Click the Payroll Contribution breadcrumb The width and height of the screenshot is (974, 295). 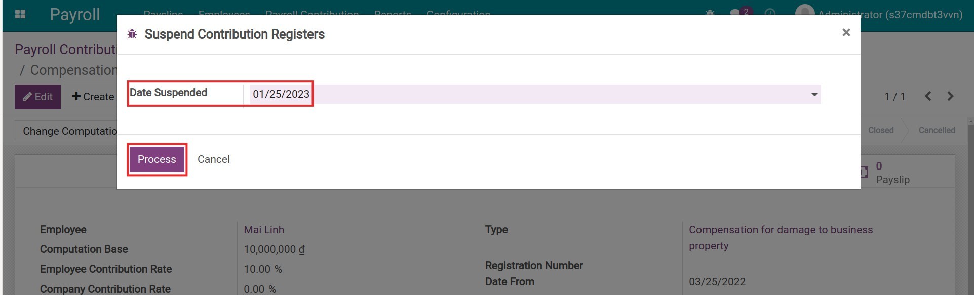coord(65,49)
